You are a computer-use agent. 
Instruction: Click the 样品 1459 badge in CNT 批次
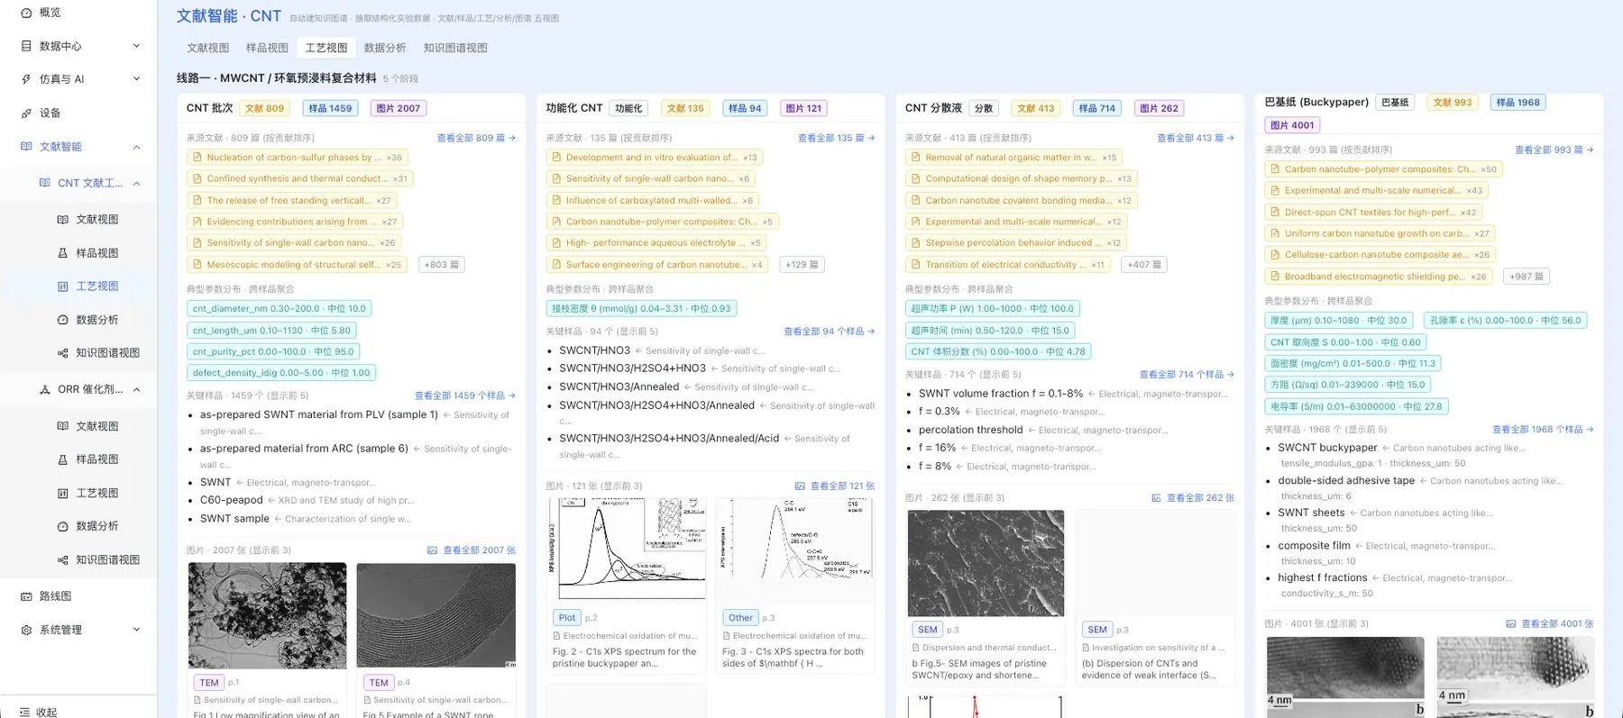pyautogui.click(x=330, y=108)
